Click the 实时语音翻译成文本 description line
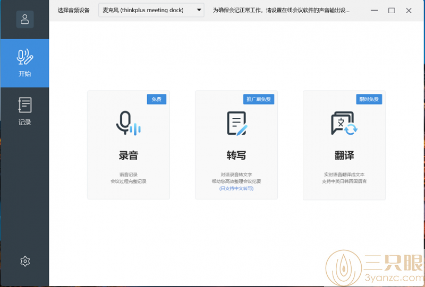The image size is (425, 287). click(344, 175)
